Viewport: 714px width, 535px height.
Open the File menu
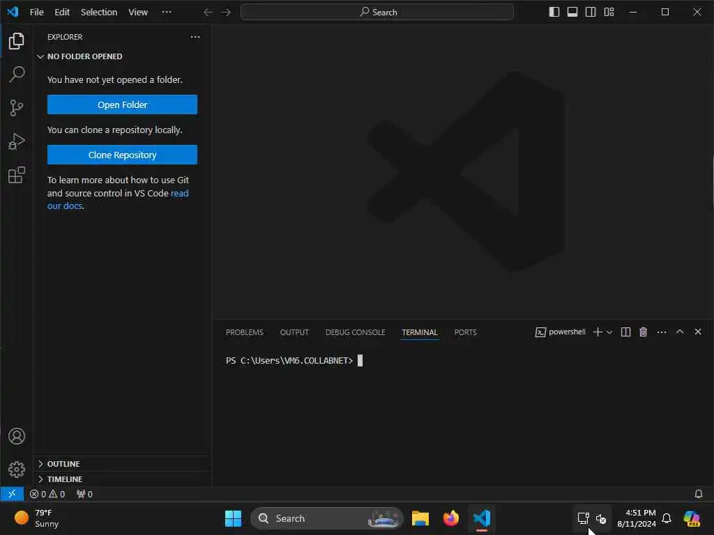(36, 13)
